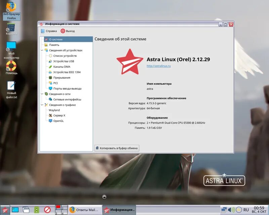Image resolution: width=269 pixels, height=215 pixels.
Task: Click the 1,9 ГиБ ОЗУ value
Action: pyautogui.click(x=154, y=128)
